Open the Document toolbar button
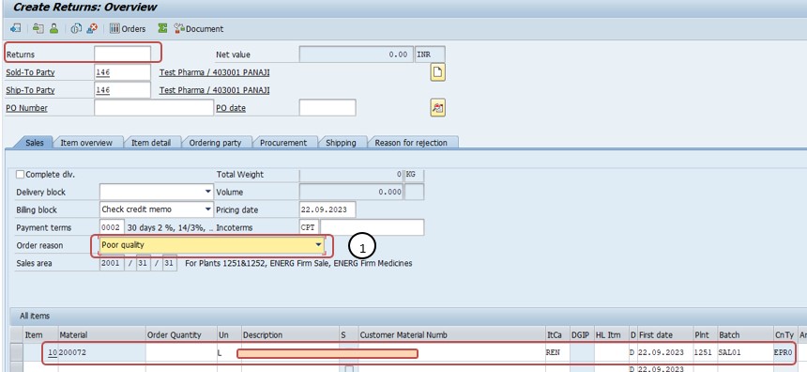 (199, 29)
